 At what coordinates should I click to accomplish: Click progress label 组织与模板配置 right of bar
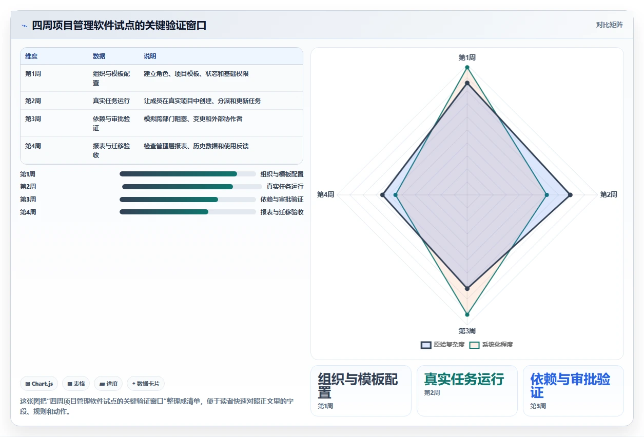click(x=282, y=174)
